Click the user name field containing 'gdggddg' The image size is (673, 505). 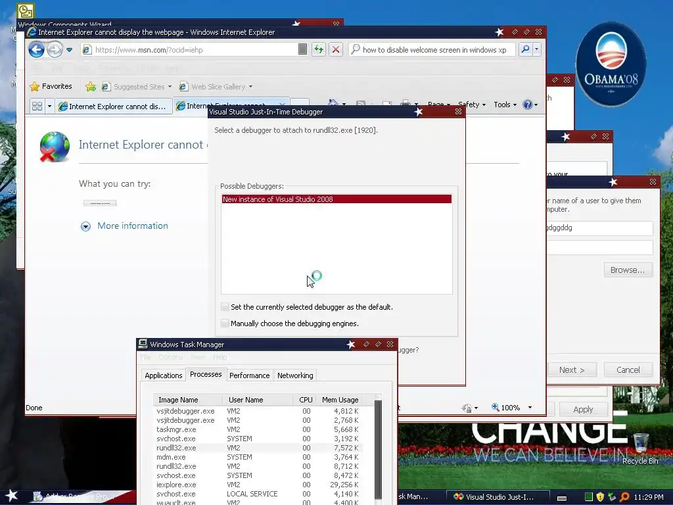pos(599,228)
